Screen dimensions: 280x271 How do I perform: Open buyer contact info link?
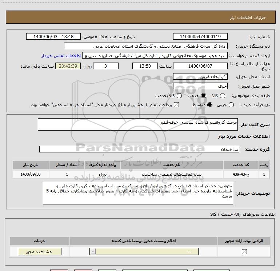(61, 56)
